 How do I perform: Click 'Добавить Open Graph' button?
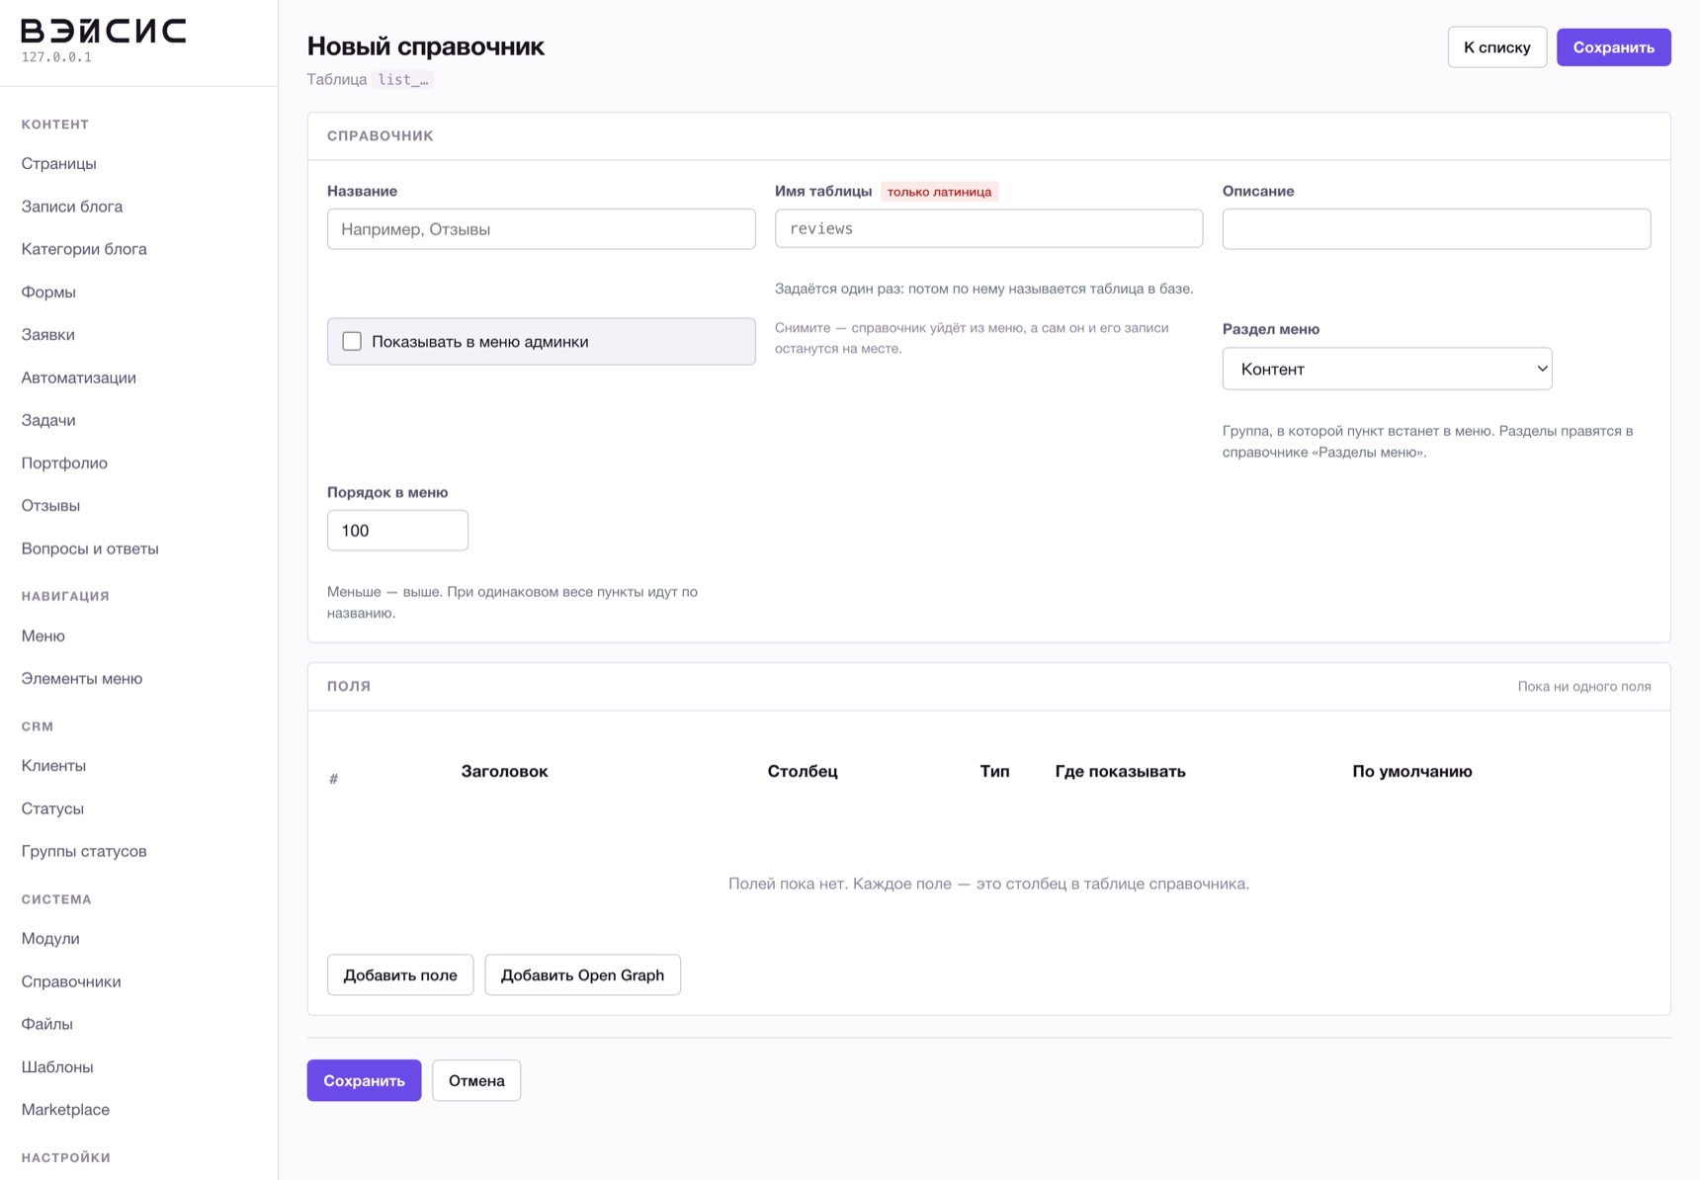tap(582, 974)
